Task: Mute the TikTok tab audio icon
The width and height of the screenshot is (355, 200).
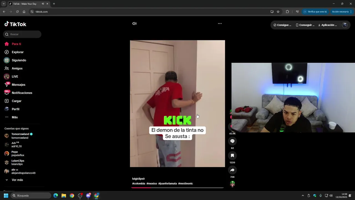Action: pos(43,4)
